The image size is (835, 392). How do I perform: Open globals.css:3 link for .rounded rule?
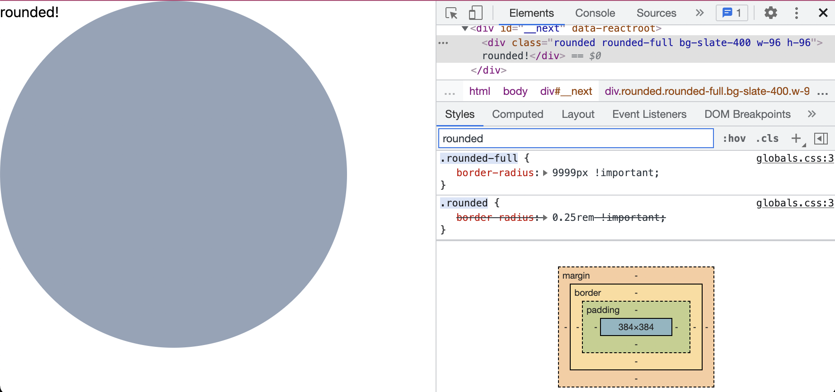click(x=795, y=203)
